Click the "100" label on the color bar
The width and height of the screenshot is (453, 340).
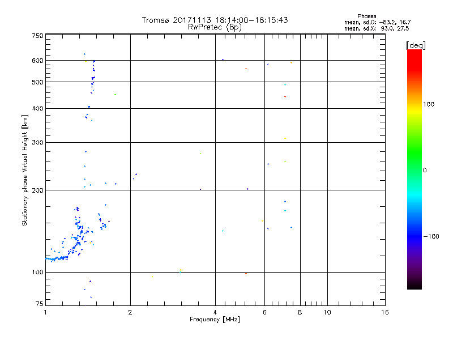coord(429,104)
